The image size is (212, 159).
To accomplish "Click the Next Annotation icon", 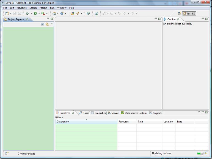I will (x=104, y=13).
